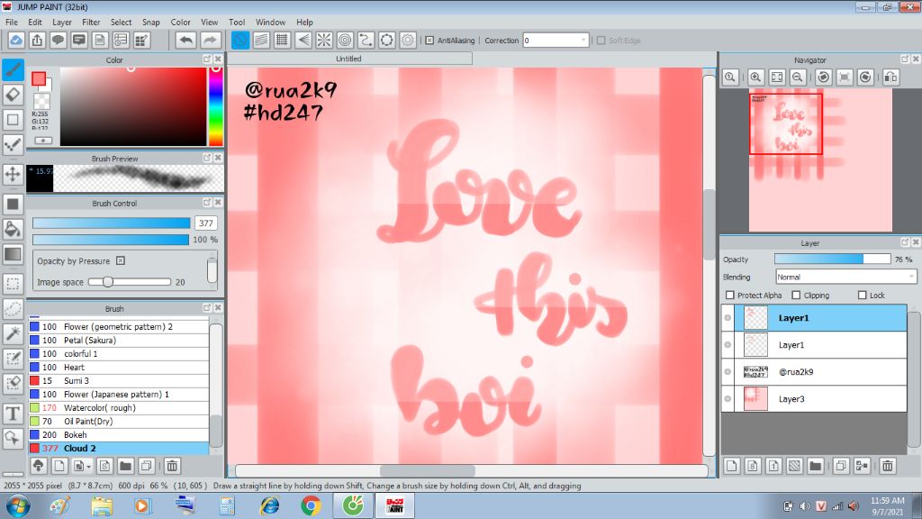Select the Eraser tool
Screen dimensions: 922x519
[x=13, y=94]
